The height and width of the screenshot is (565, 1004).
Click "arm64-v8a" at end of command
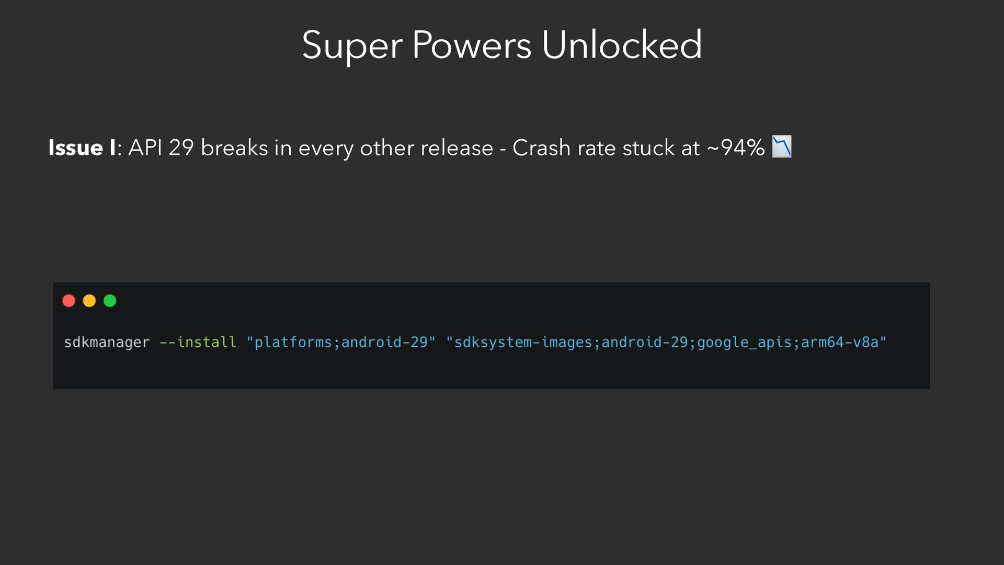click(x=839, y=342)
